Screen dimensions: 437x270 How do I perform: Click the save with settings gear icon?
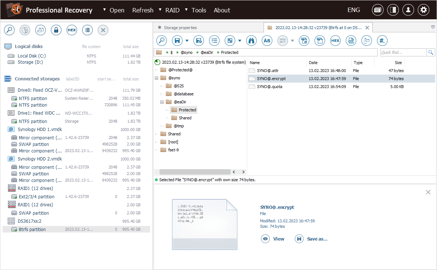click(x=199, y=41)
